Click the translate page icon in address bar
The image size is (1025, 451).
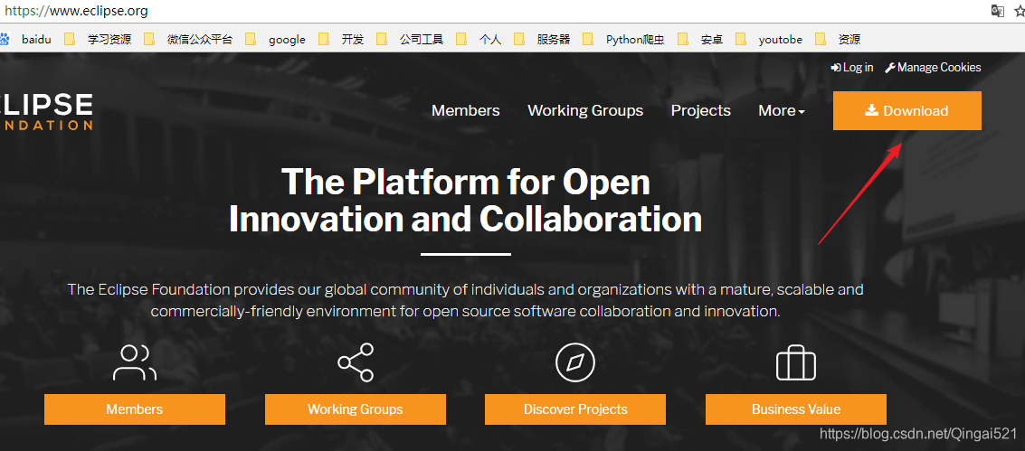[x=997, y=11]
